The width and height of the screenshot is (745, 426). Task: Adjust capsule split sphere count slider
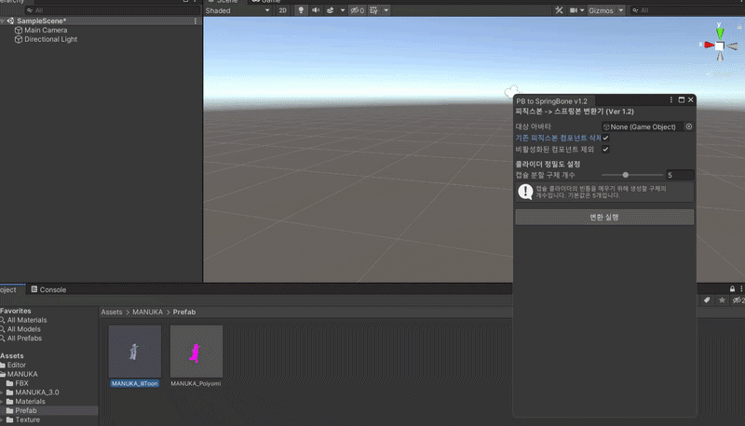point(632,175)
